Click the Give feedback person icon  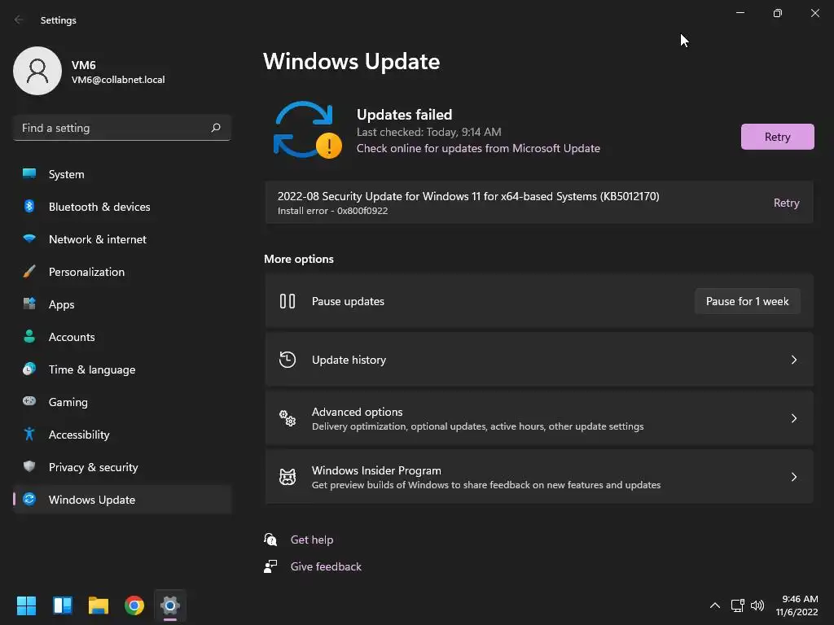pos(270,566)
